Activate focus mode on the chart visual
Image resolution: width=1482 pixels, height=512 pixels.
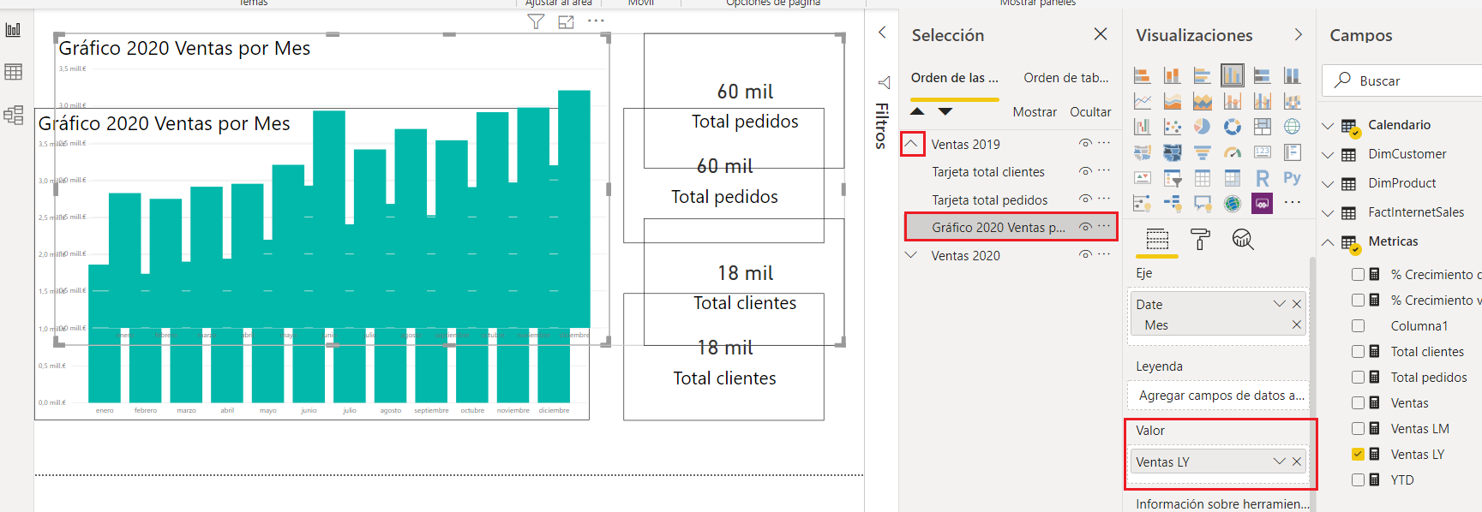pos(566,21)
